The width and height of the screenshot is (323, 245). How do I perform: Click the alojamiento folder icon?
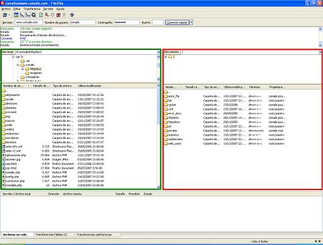[x=4, y=95]
